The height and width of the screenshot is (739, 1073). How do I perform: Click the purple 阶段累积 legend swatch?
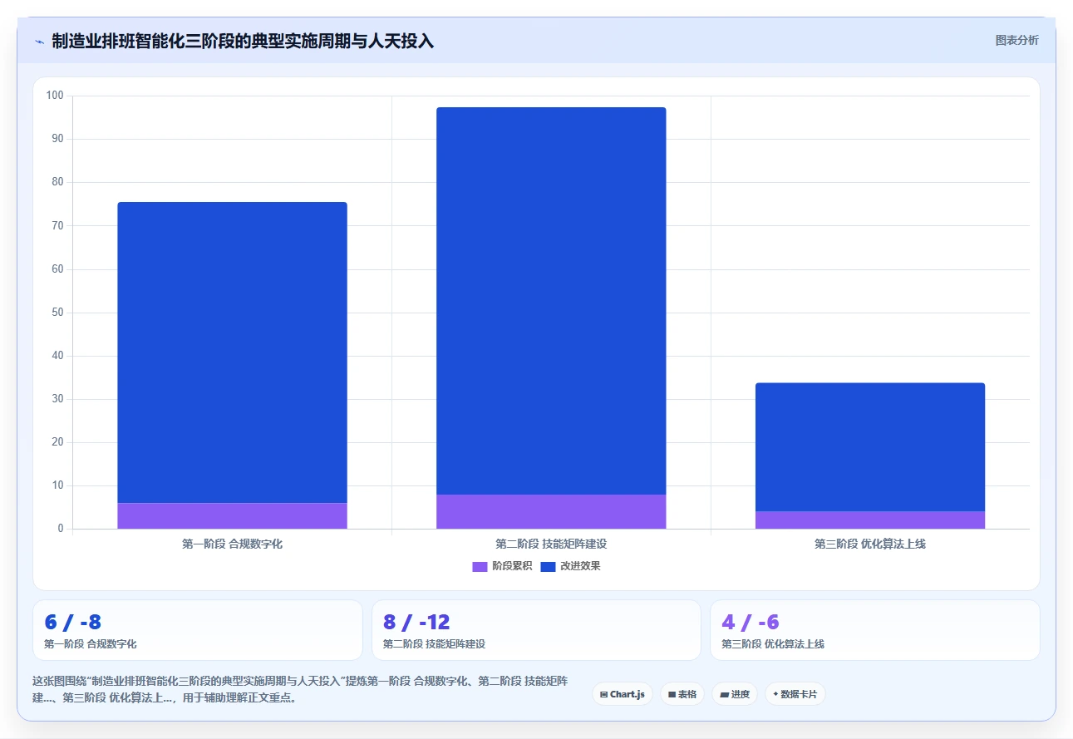tap(480, 566)
